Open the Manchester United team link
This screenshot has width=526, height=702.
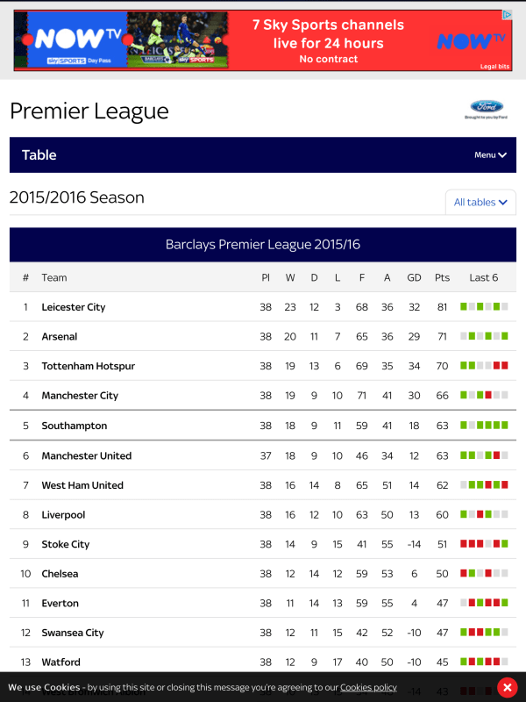(x=87, y=455)
